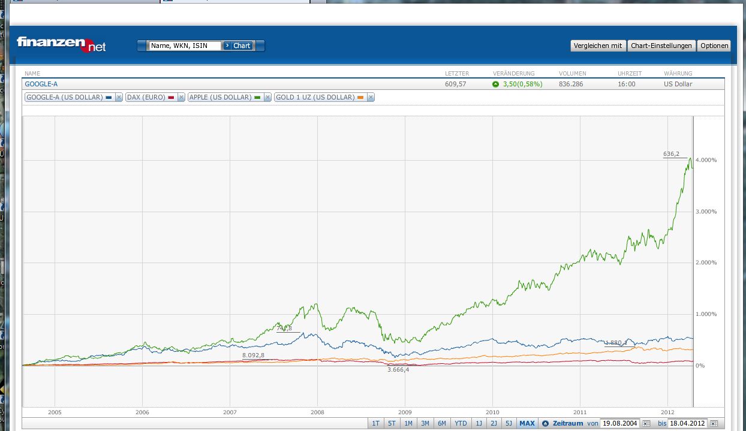
Task: Remove DAX (EURO) comparison with x icon
Action: (181, 97)
